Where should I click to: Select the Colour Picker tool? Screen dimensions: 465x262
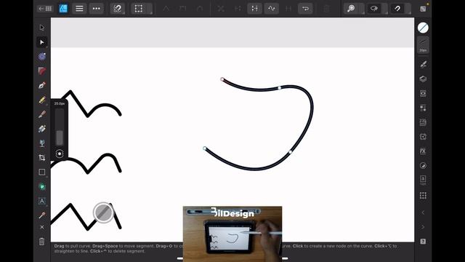42,215
